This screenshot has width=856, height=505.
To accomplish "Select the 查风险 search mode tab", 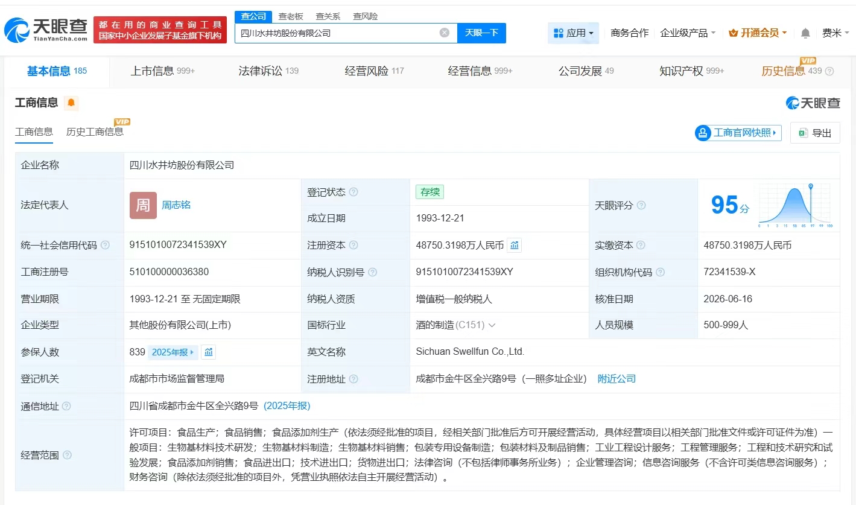I will point(366,16).
